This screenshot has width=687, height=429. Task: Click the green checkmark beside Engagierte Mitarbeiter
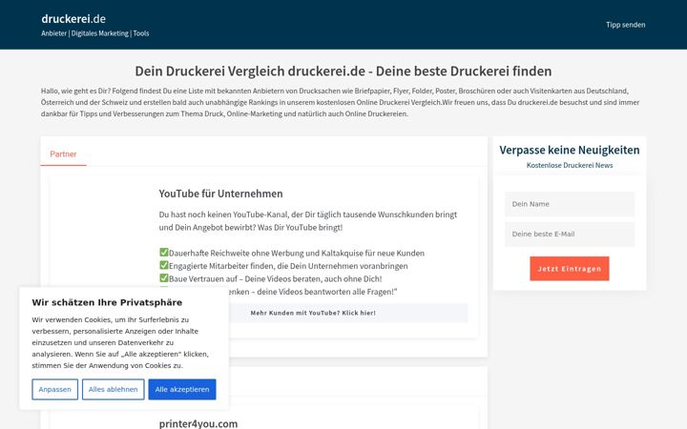click(163, 265)
